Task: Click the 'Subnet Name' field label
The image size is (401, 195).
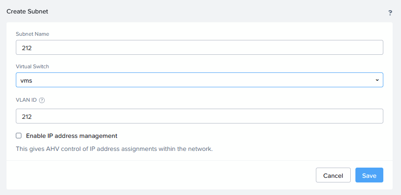Action: 33,34
